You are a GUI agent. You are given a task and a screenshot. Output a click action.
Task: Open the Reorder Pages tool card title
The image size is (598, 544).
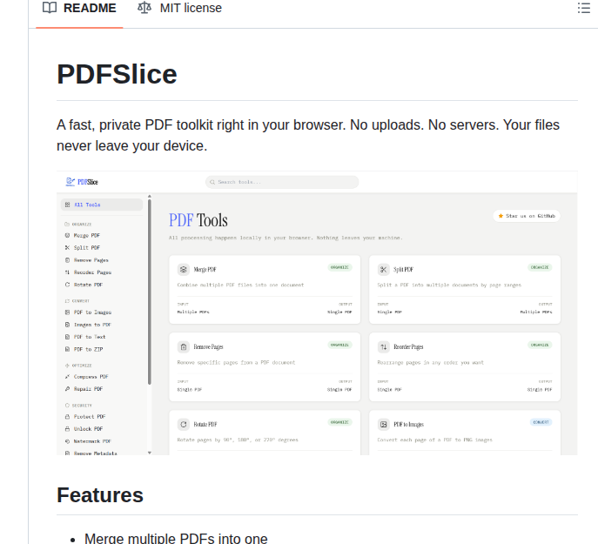point(408,347)
